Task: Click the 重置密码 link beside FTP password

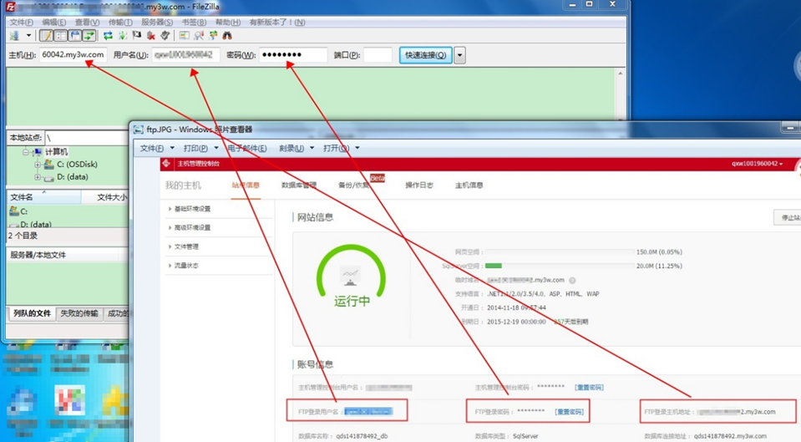Action: pos(569,411)
